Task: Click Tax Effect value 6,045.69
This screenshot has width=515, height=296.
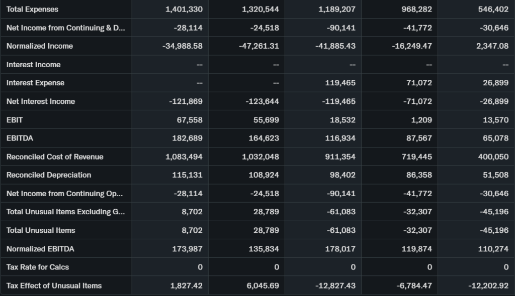Action: [x=263, y=285]
